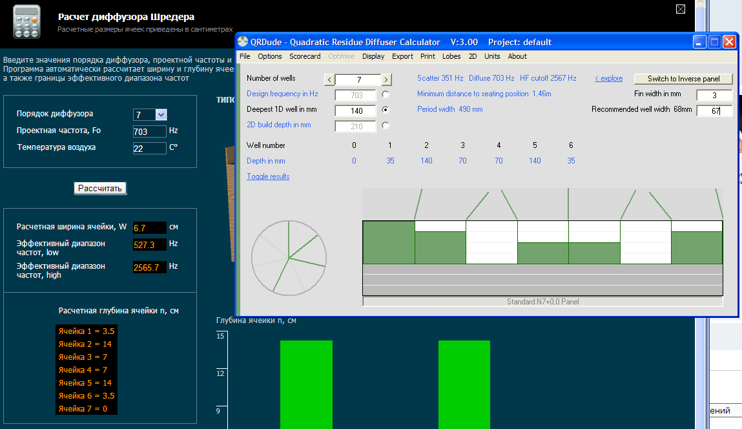Open the Scorecard menu
The height and width of the screenshot is (429, 742).
click(305, 56)
